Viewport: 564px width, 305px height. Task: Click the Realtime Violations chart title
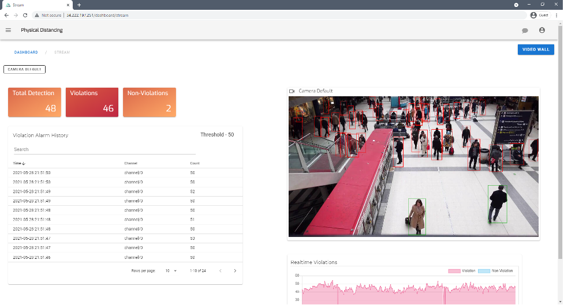point(313,262)
